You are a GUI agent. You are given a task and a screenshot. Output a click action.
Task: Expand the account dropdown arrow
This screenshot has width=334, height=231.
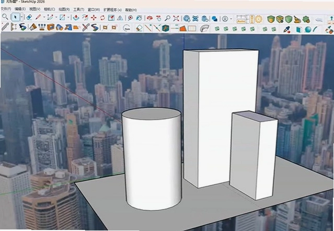[x=231, y=19]
